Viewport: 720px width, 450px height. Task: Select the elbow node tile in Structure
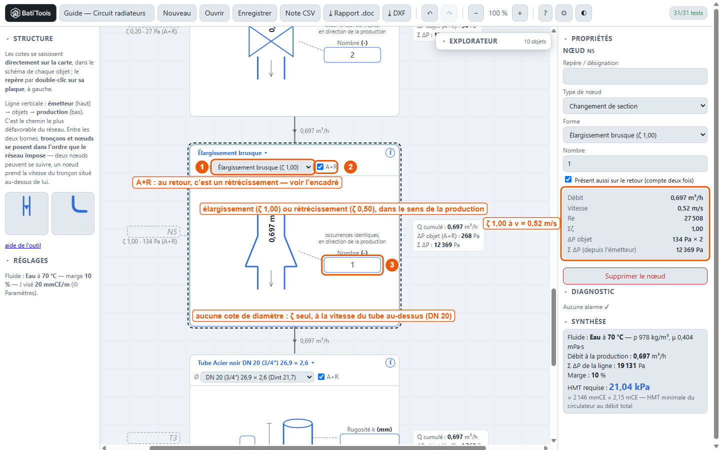[73, 213]
